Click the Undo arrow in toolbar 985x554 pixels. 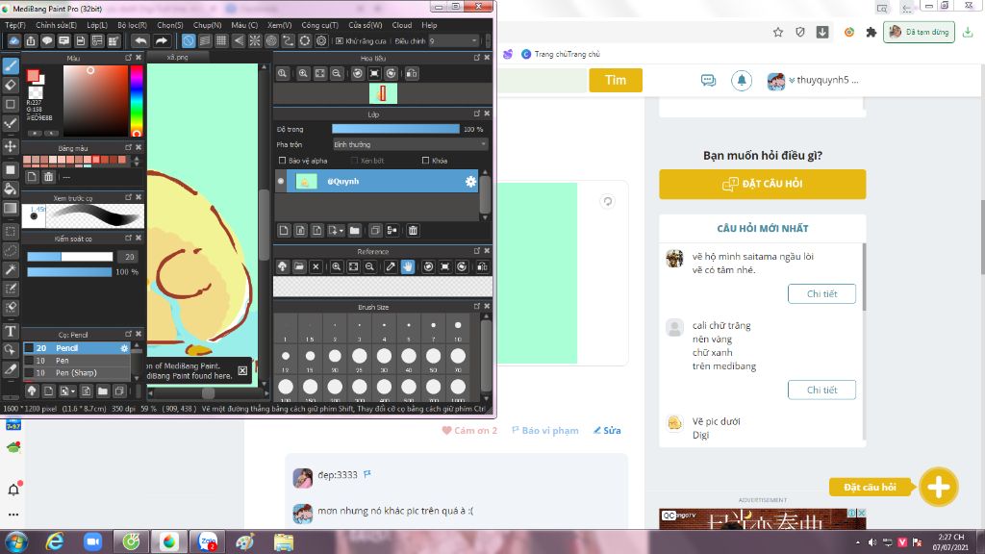140,40
